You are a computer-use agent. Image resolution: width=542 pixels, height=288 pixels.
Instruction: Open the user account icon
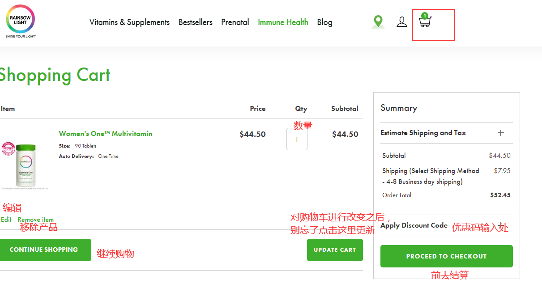pos(401,21)
